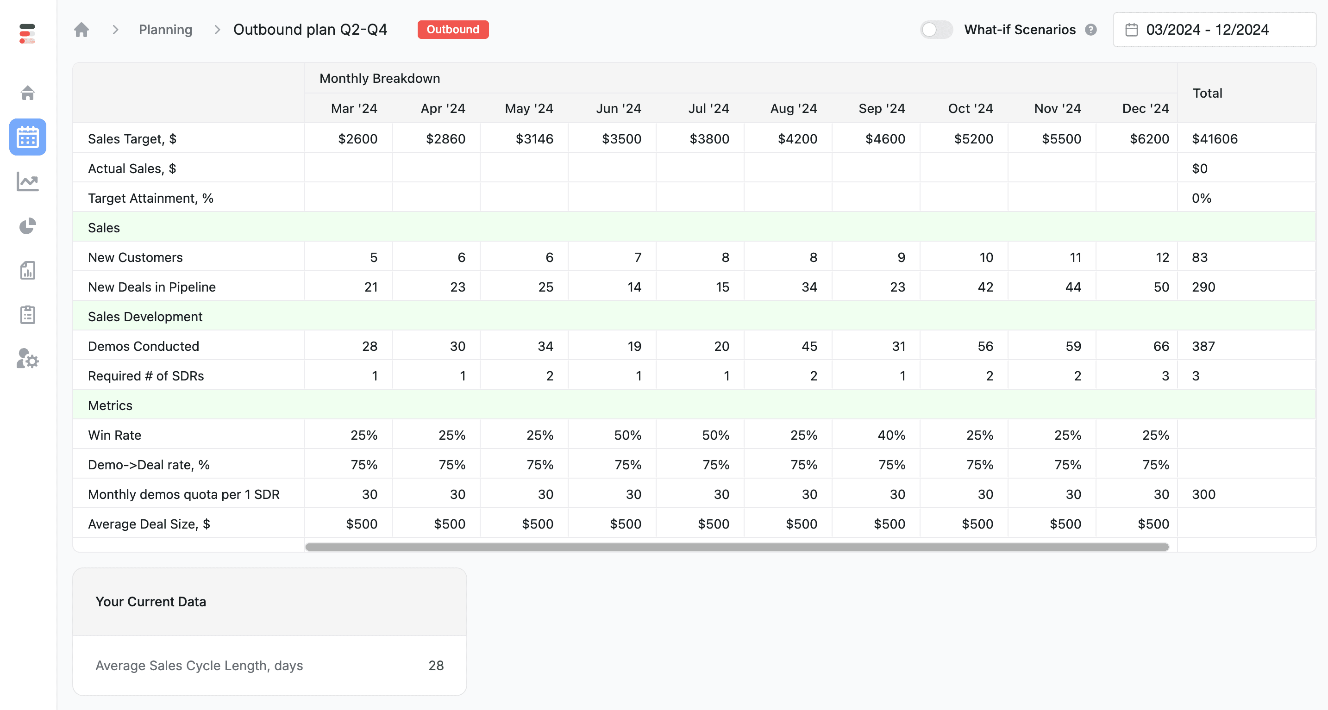Click the Your Current Data panel header
Image resolution: width=1328 pixels, height=710 pixels.
(x=269, y=602)
